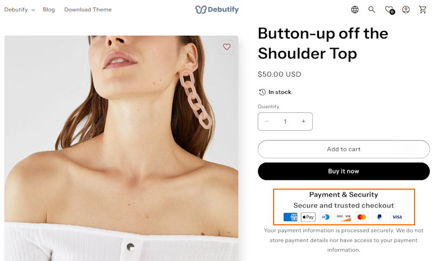Expand the Debutify dropdown menu
Image resolution: width=433 pixels, height=261 pixels.
19,10
